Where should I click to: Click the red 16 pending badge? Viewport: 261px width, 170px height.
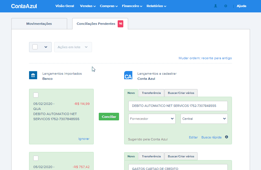pos(120,24)
